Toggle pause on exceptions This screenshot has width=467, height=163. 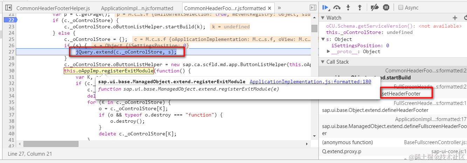point(386,7)
